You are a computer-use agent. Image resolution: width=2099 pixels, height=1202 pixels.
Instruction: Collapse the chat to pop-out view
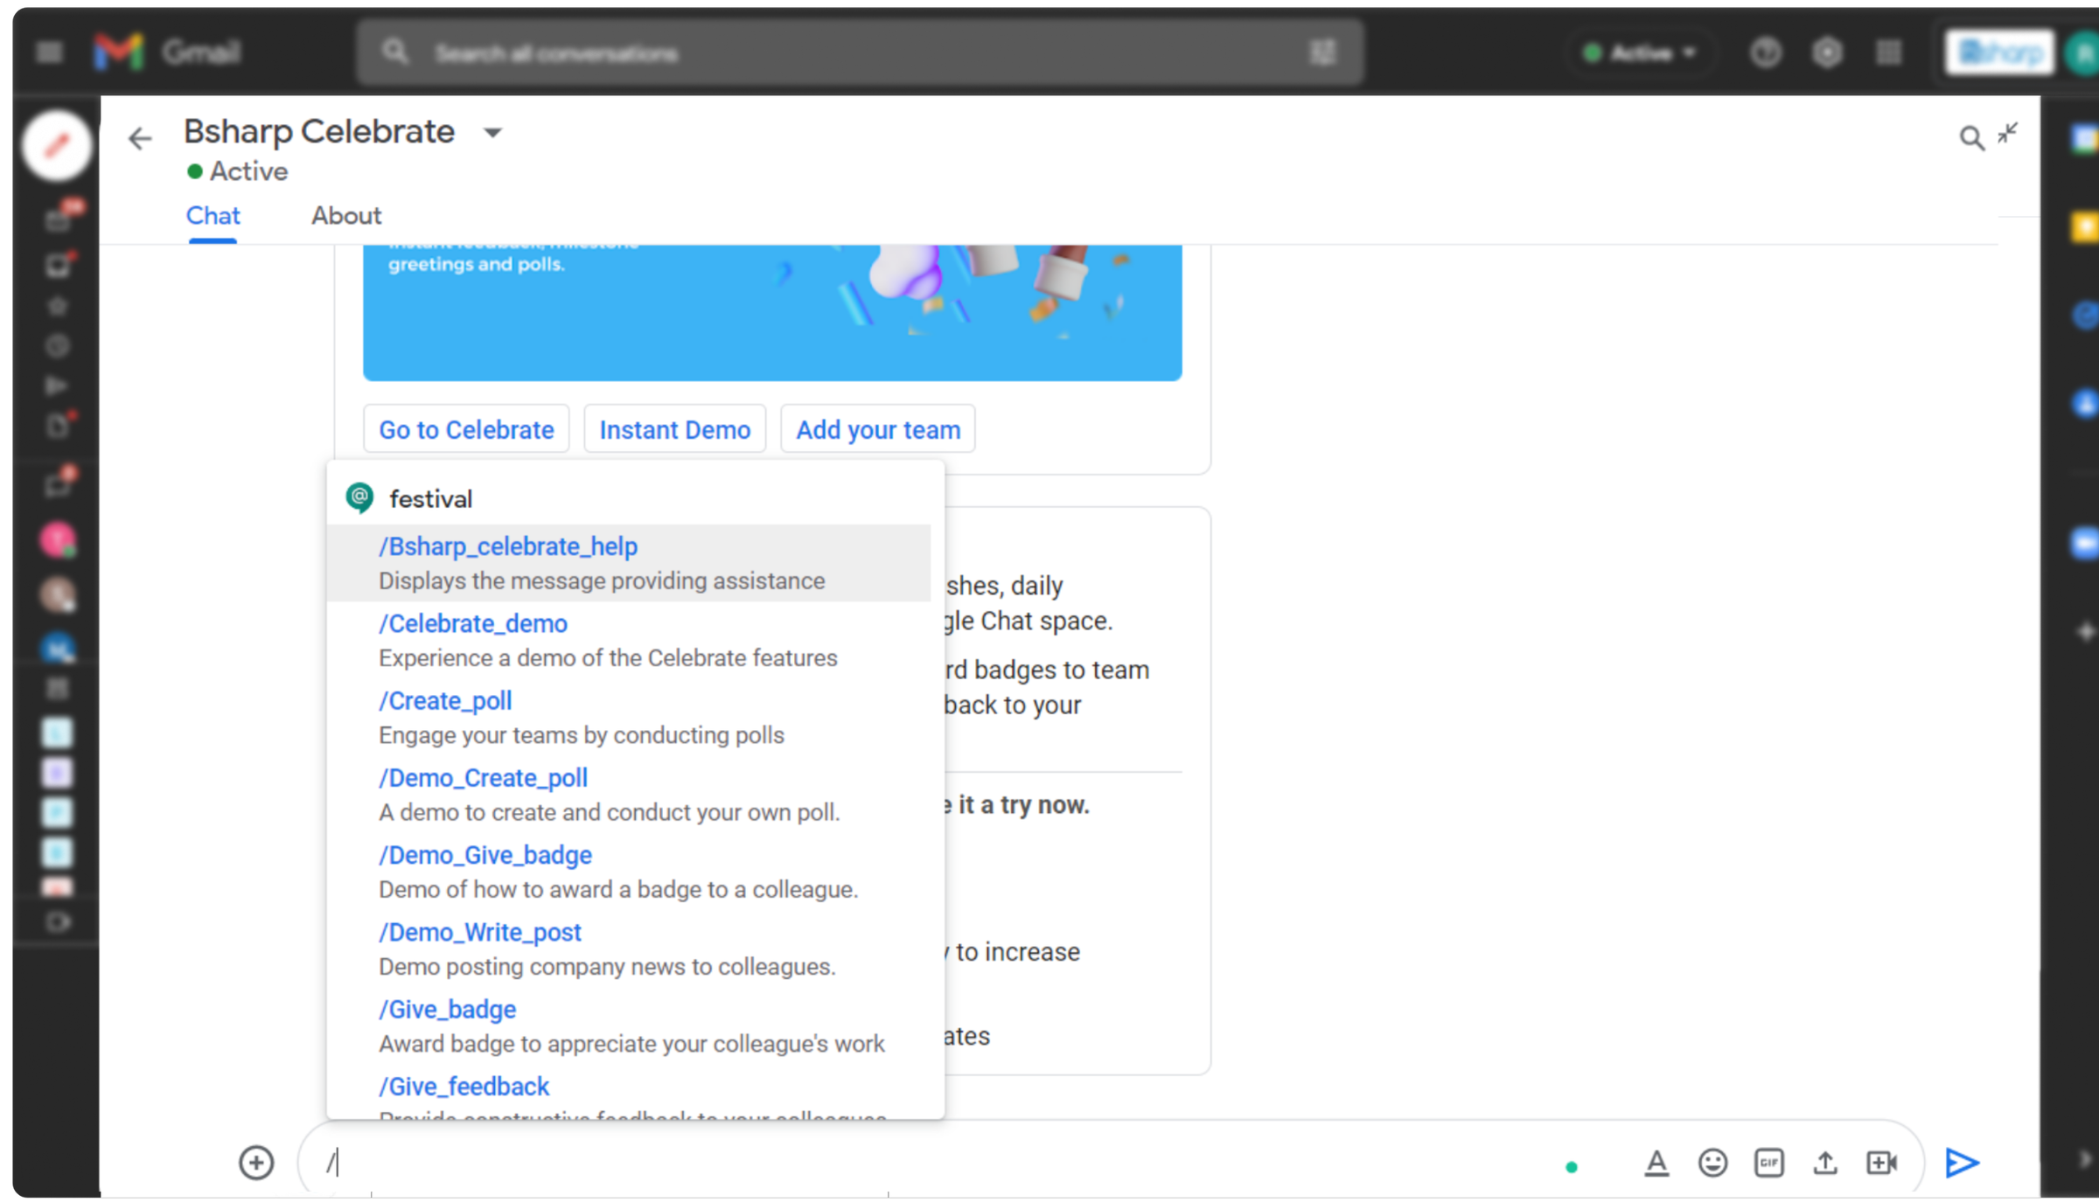[x=2008, y=133]
